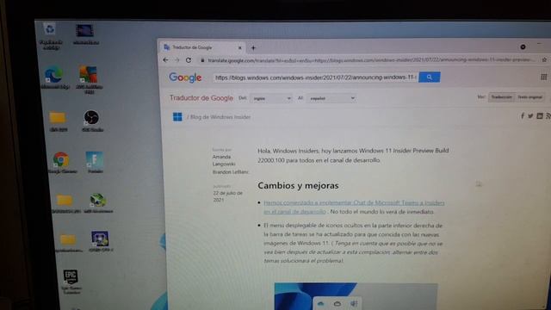
Task: Click the Cambios y mejoras heading
Action: [x=298, y=186]
